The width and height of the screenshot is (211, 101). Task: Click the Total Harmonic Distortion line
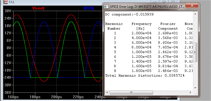tap(145, 76)
